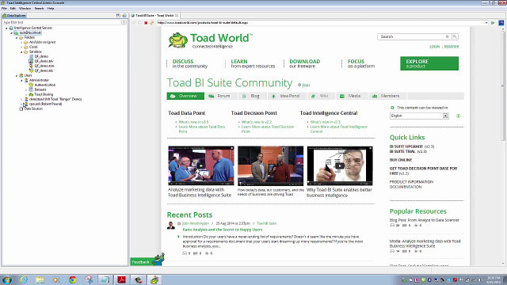This screenshot has height=285, width=507.
Task: Open Internet Explorer from the taskbar
Action: point(23,279)
